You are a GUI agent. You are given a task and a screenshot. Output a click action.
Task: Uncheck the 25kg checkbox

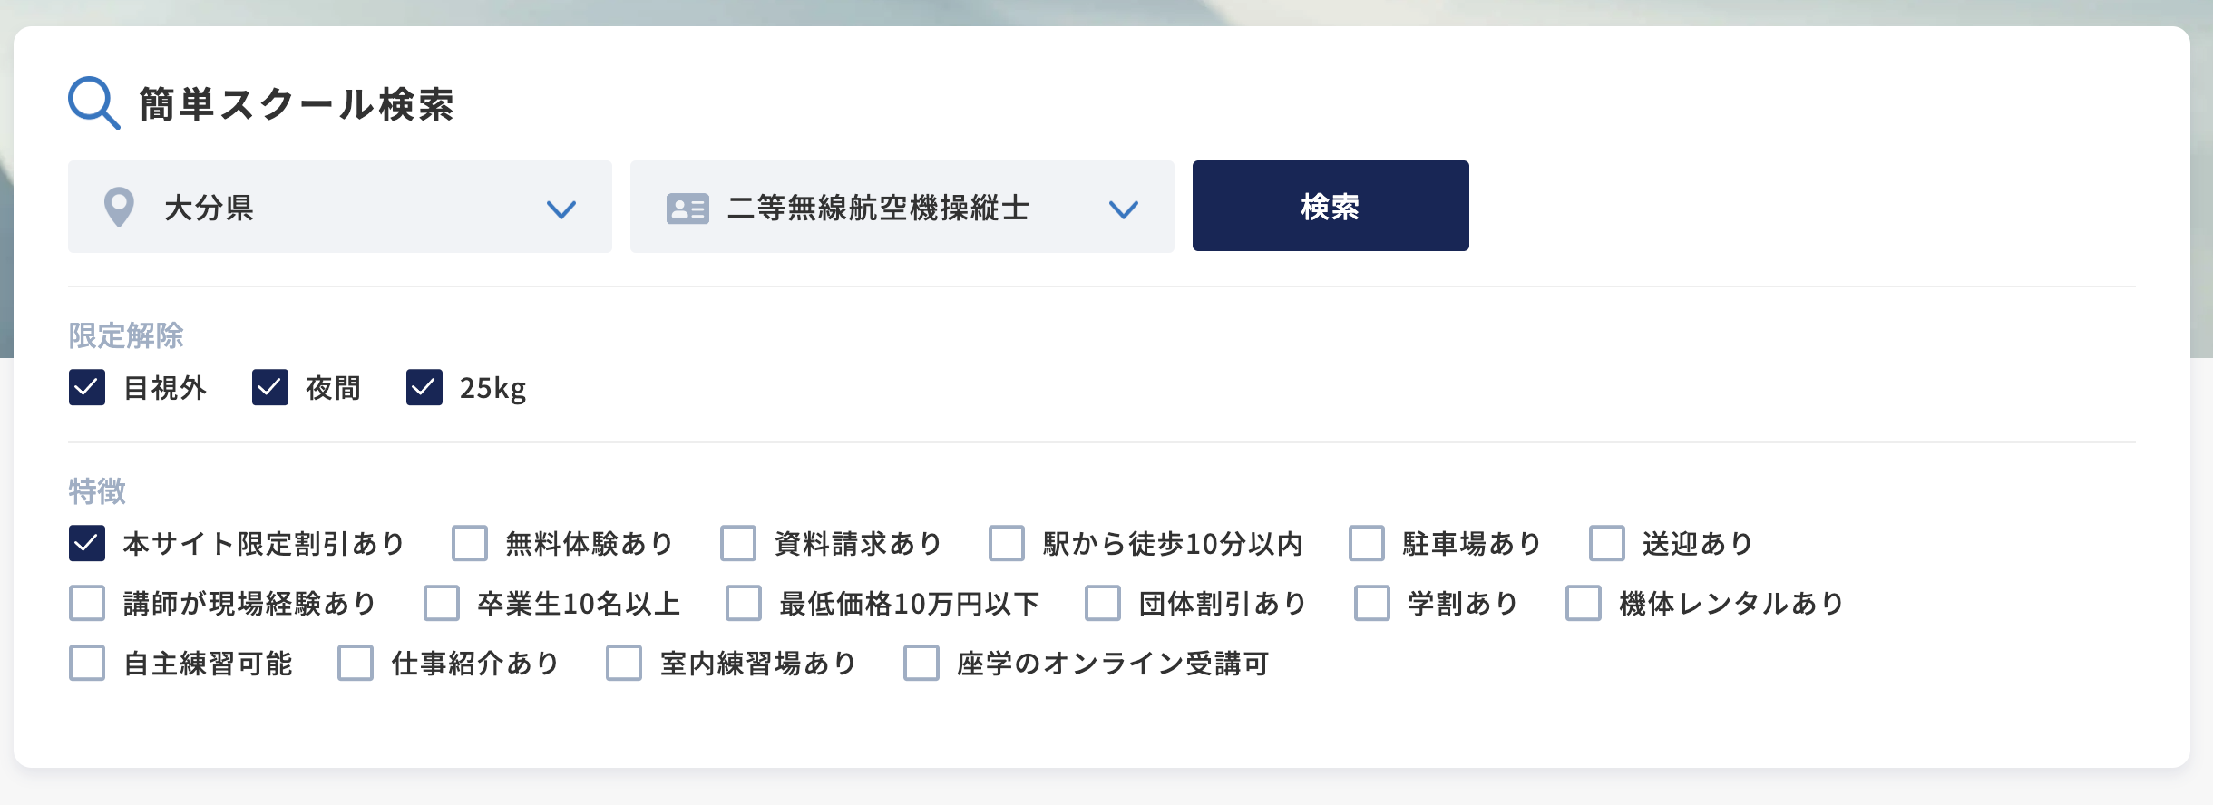click(x=424, y=388)
